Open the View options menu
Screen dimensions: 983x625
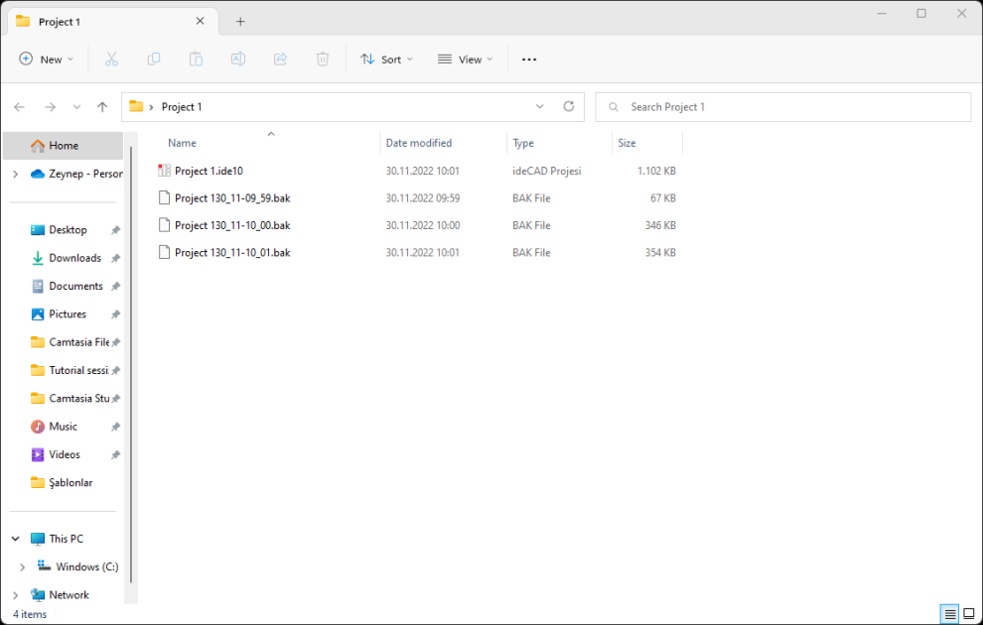coord(465,60)
